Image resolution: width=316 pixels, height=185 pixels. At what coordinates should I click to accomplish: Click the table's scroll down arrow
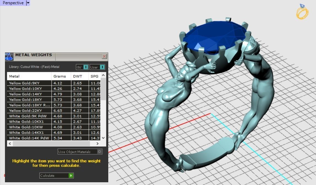pos(103,138)
